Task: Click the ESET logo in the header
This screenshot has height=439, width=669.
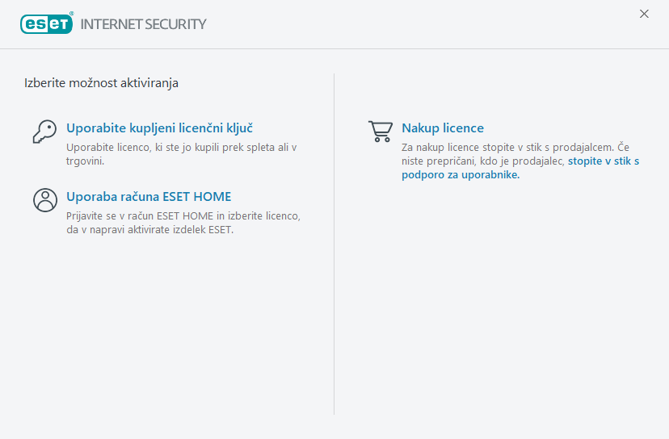Action: (x=46, y=23)
